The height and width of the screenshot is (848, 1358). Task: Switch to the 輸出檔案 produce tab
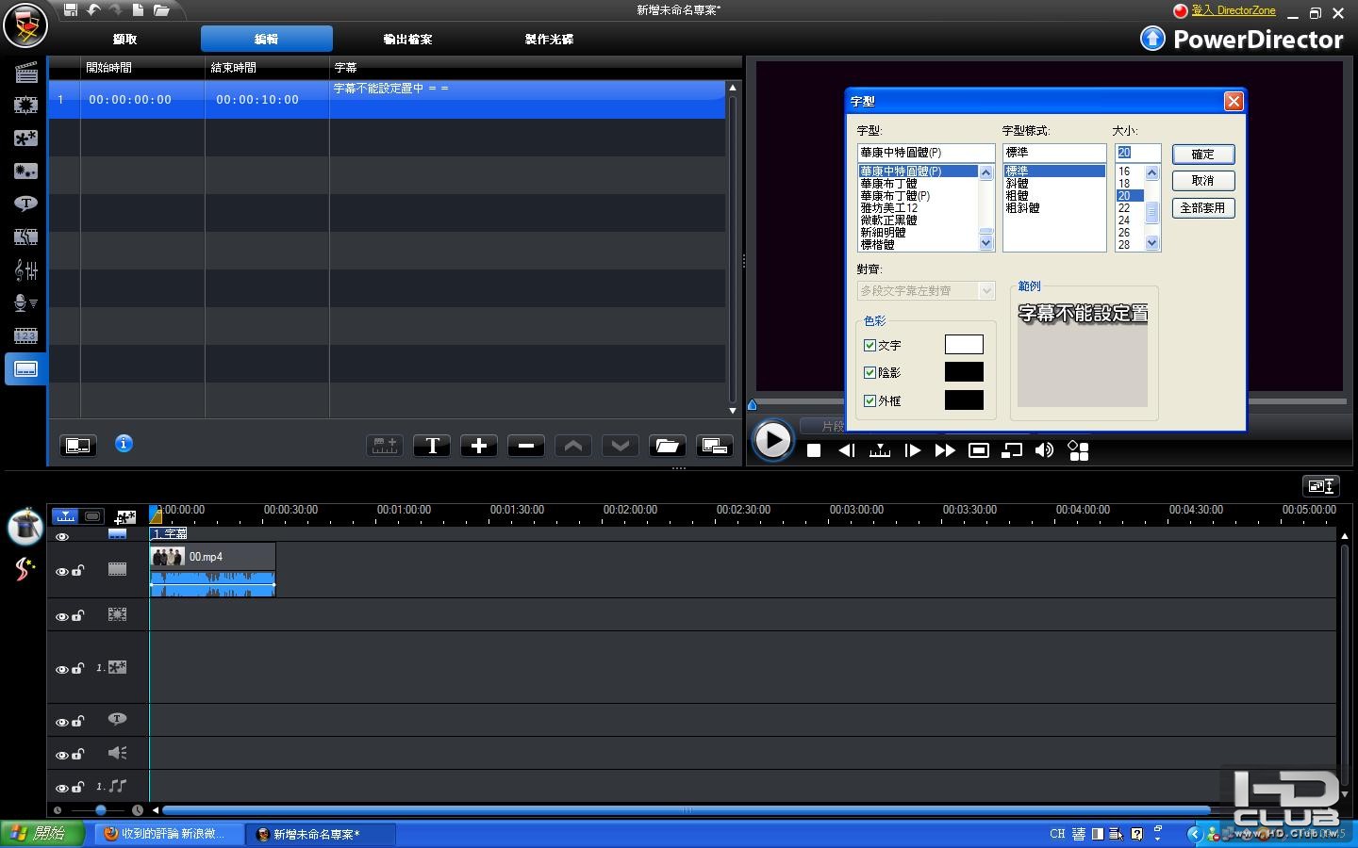[x=407, y=39]
